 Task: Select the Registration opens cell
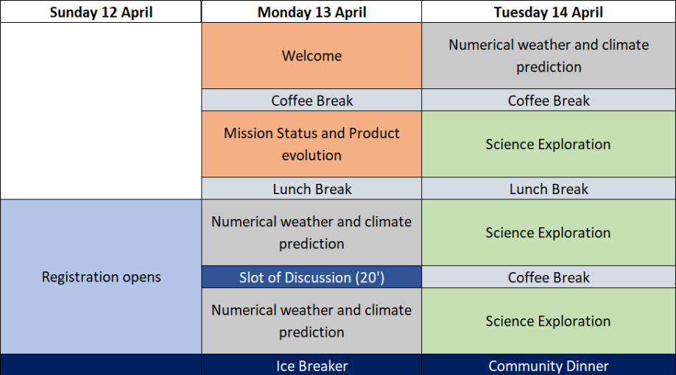(x=101, y=277)
